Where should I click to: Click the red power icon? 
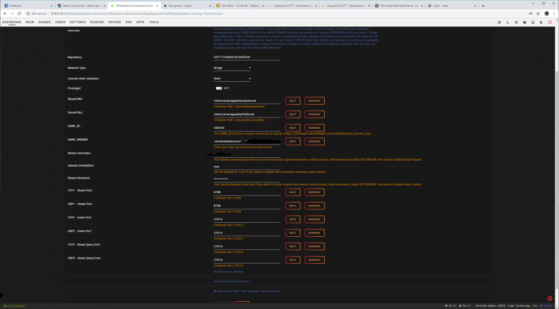point(550,22)
